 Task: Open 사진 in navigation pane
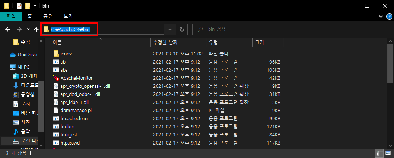[22, 122]
